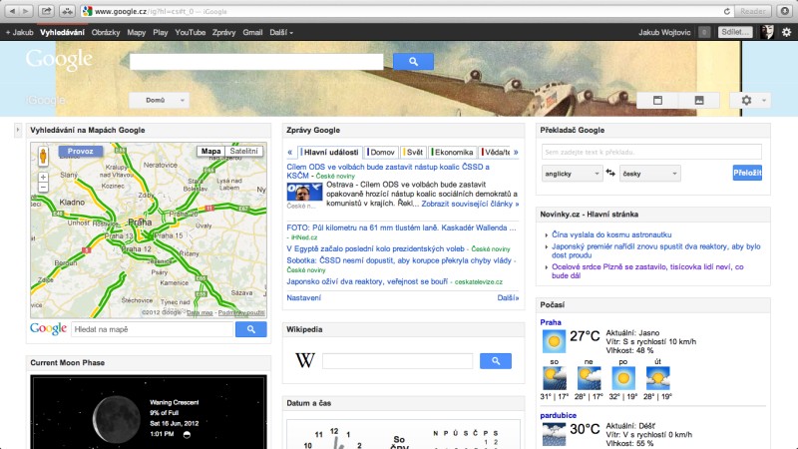This screenshot has height=449, width=798.
Task: Toggle the Provoz traffic layer
Action: 81,152
